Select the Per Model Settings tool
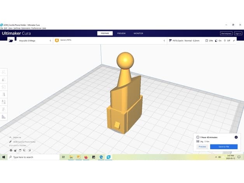Screen dimensions: 244x183 tap(3, 102)
